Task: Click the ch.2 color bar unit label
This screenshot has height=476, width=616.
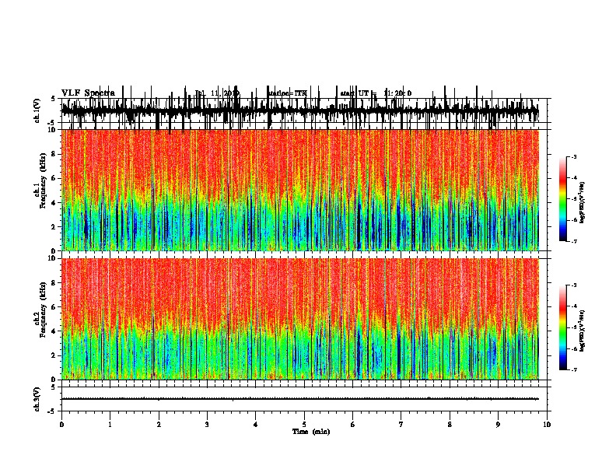Action: coord(582,331)
